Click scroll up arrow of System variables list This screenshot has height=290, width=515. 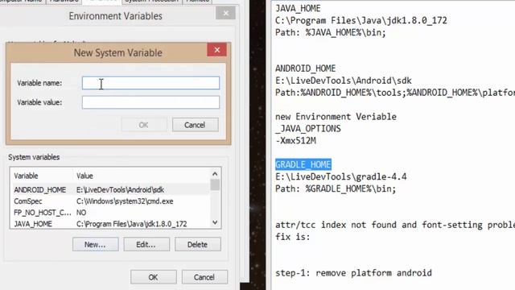(215, 174)
